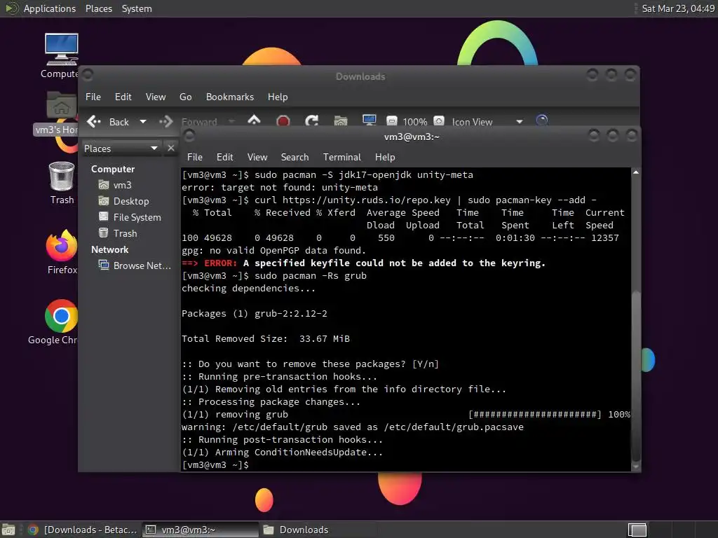Click the Home folder icon in Downloads toolbar
Screen dimensions: 718x538
[x=341, y=121]
